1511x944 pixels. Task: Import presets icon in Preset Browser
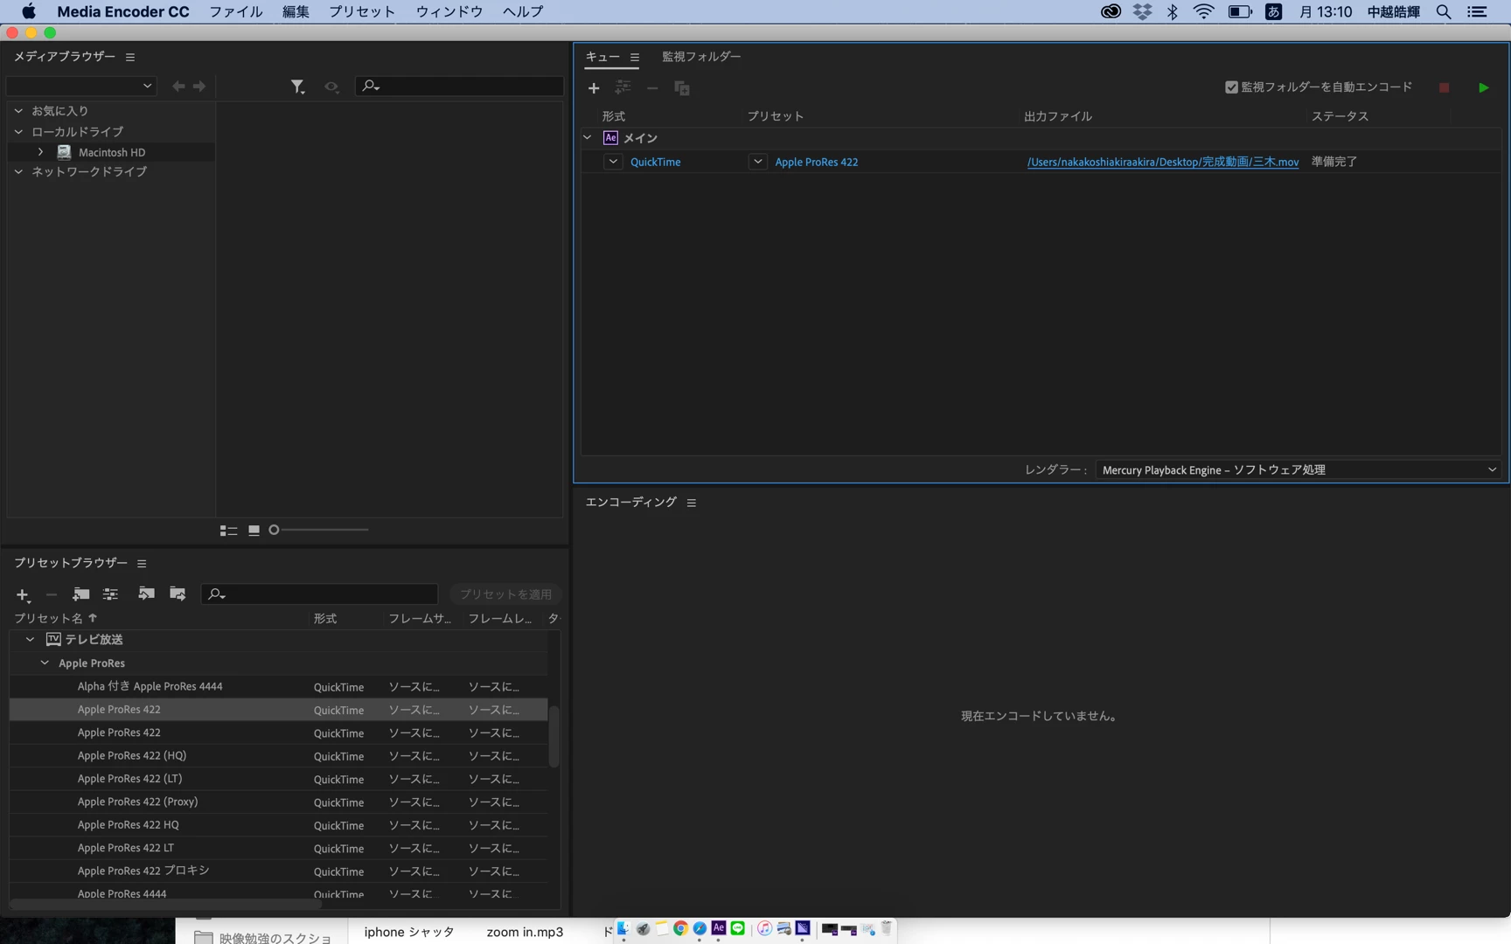(146, 594)
